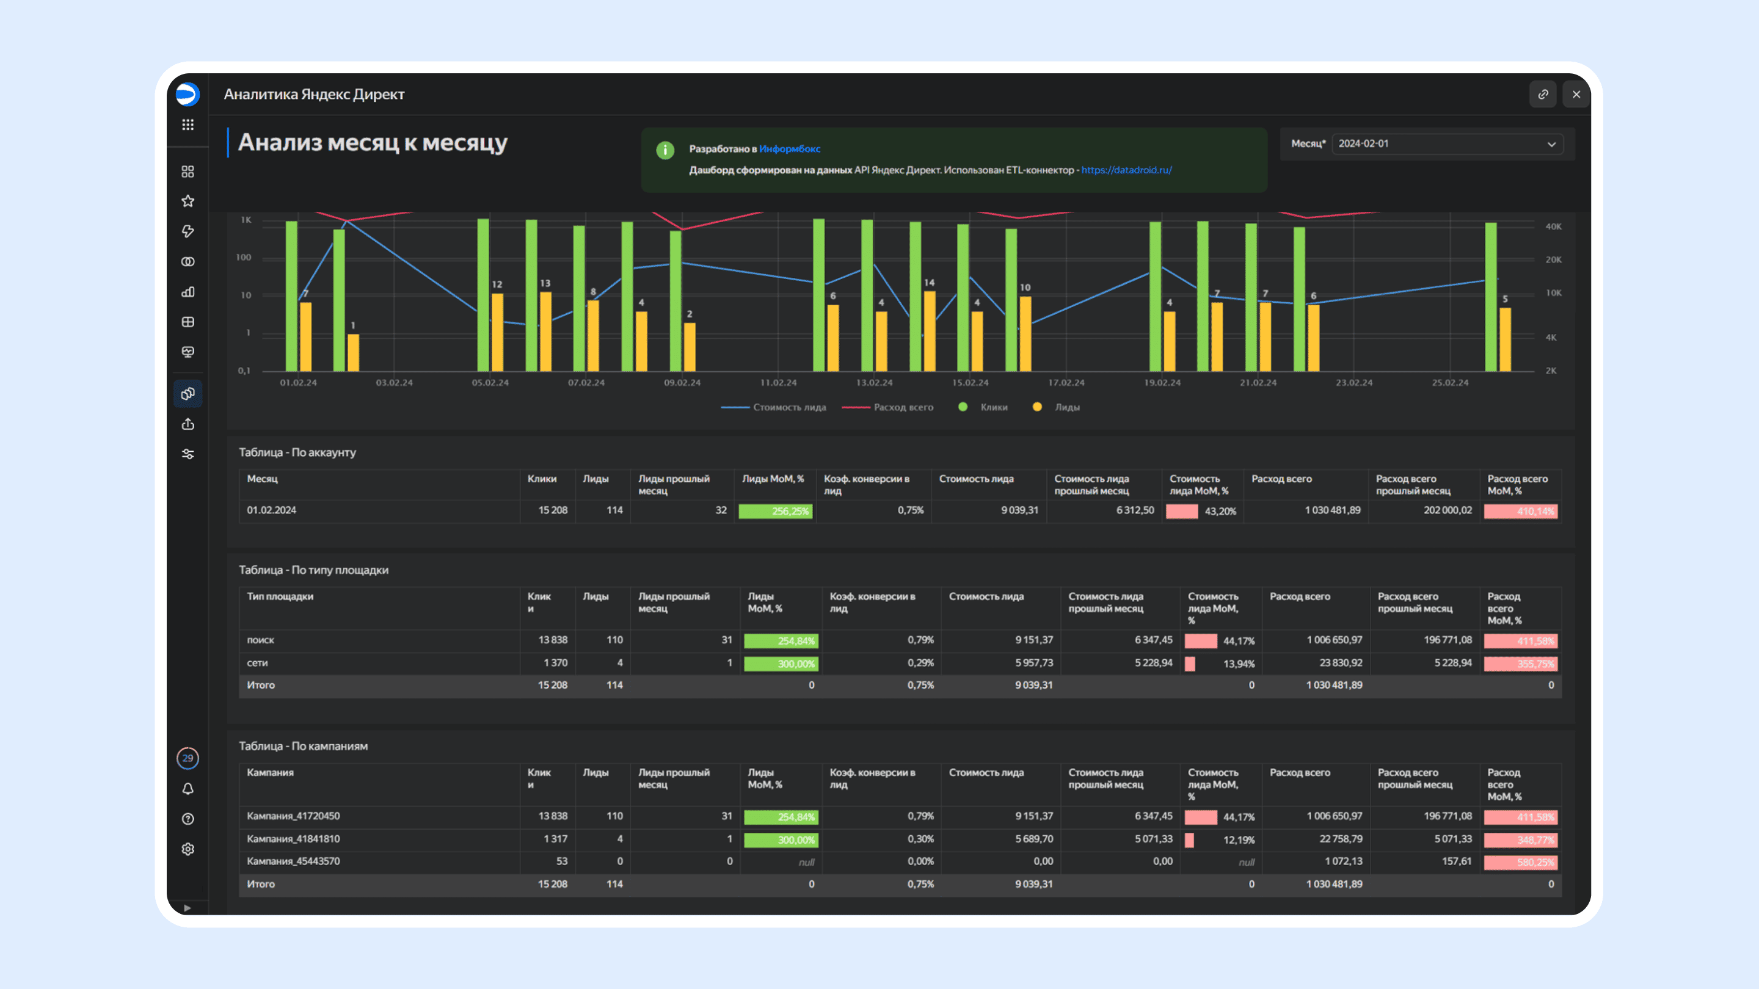Sort account table by Клики header
The height and width of the screenshot is (989, 1759).
tap(542, 479)
